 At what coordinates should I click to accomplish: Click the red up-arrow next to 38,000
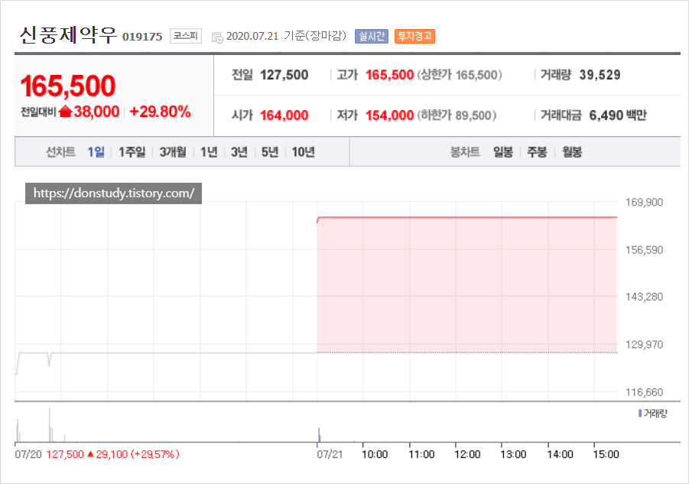[x=65, y=112]
